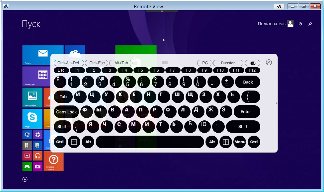Tap the Menu key
This screenshot has height=192, width=324.
click(x=240, y=142)
